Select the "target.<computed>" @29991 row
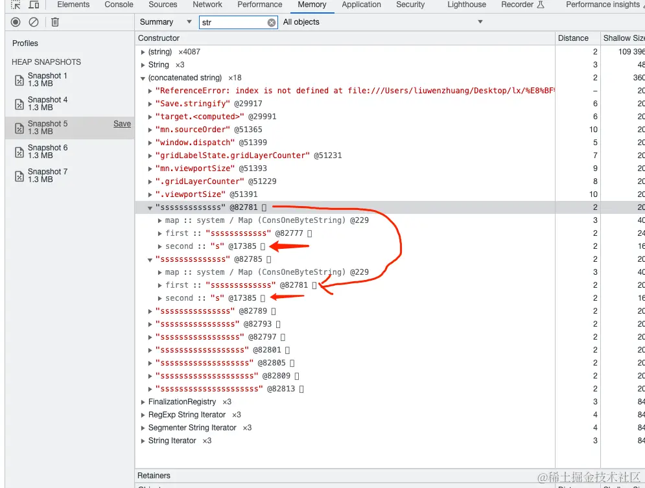Screen dimensions: 645x488 390,117
